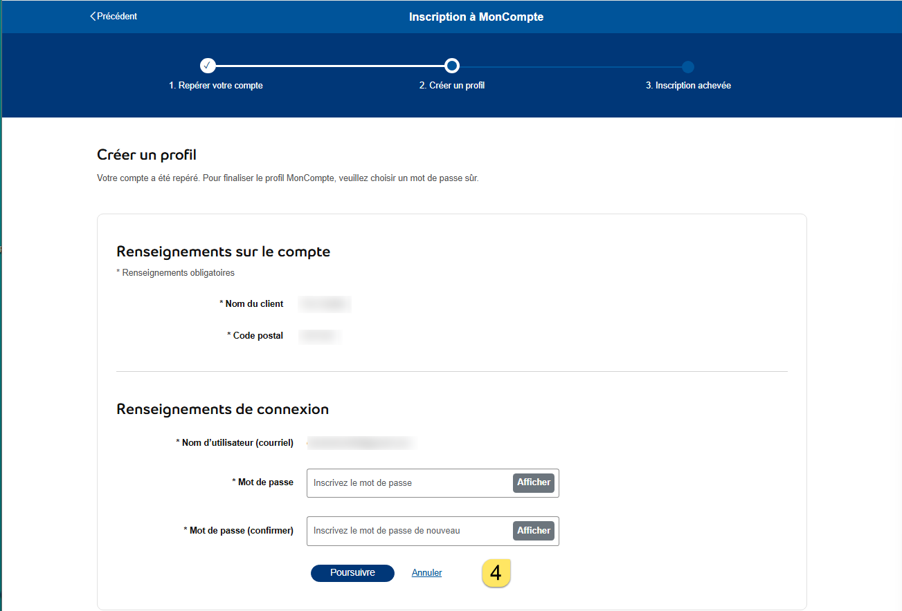Select the "2. Créer un profil" step label
This screenshot has width=902, height=611.
click(451, 86)
